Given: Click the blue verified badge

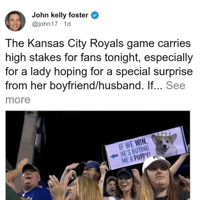Looking at the screenshot, I should point(95,15).
